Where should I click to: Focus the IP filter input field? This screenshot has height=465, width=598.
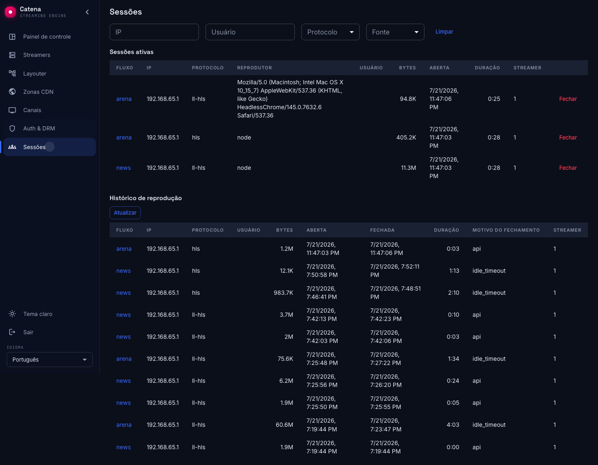click(x=154, y=32)
